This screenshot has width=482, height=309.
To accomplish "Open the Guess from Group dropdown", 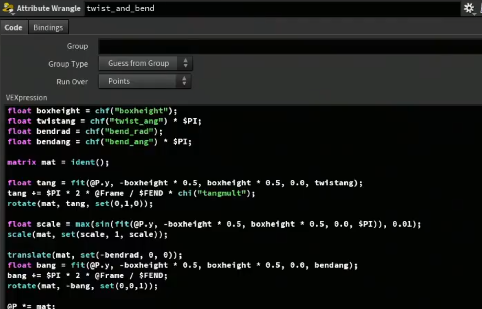I will 145,63.
